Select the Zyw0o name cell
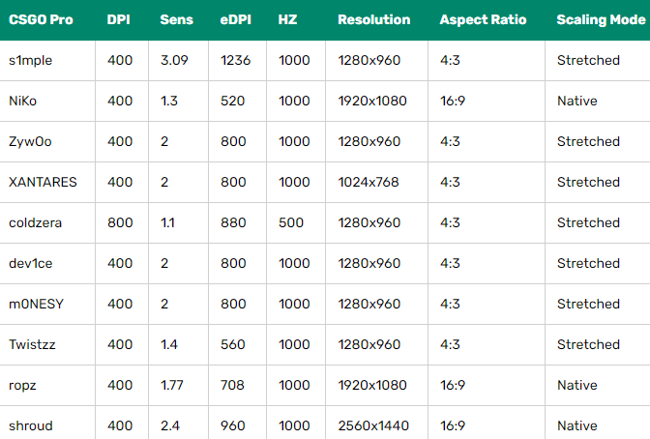 point(30,141)
